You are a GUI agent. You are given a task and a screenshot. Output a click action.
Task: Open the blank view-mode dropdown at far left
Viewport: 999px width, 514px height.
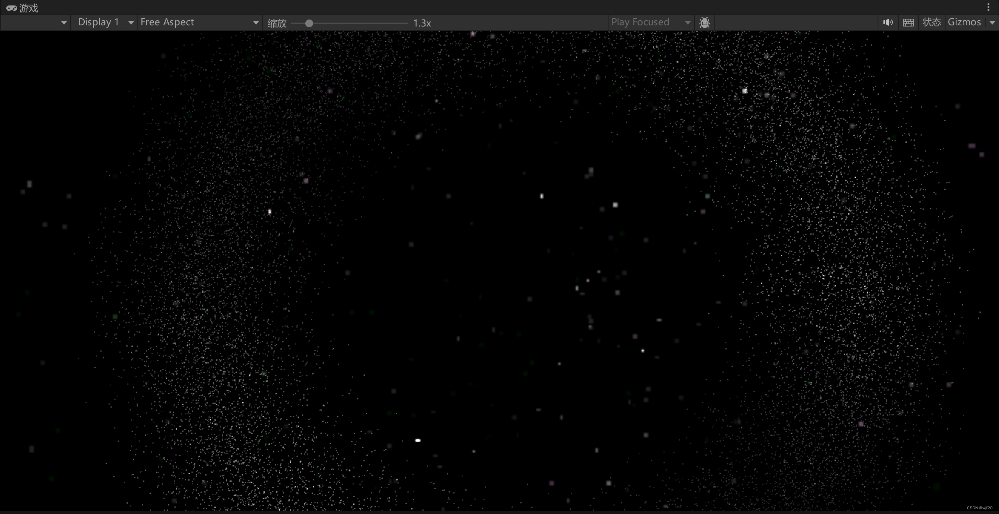(x=35, y=22)
